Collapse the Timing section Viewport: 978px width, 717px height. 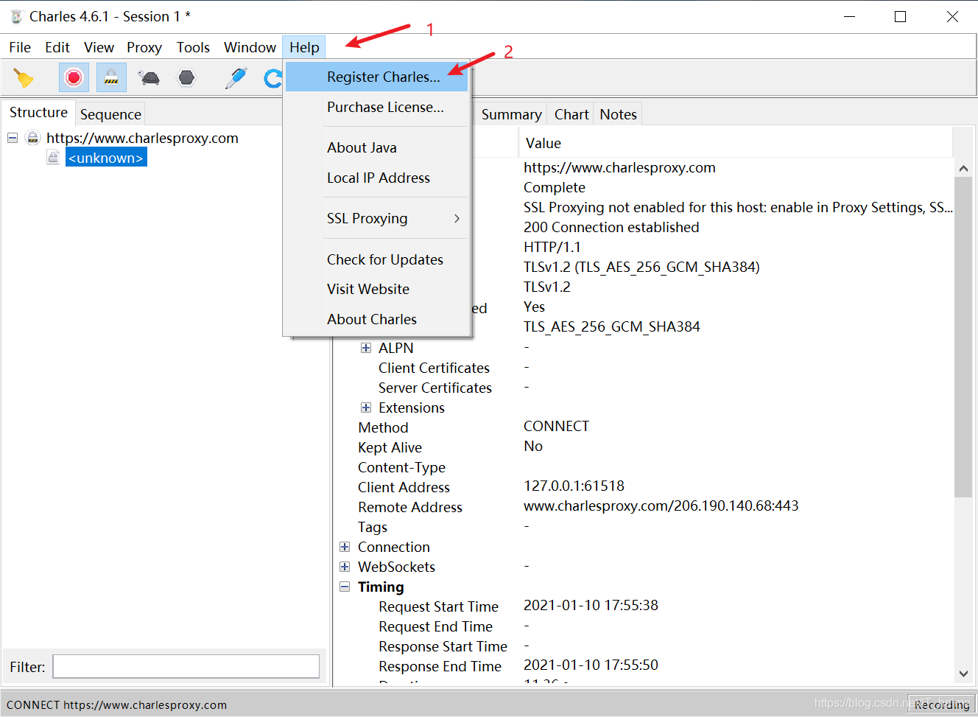345,587
